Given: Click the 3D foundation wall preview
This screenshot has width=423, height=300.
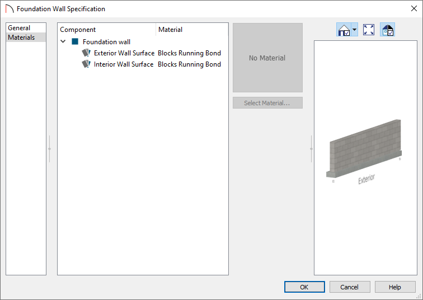Looking at the screenshot, I should pyautogui.click(x=364, y=148).
